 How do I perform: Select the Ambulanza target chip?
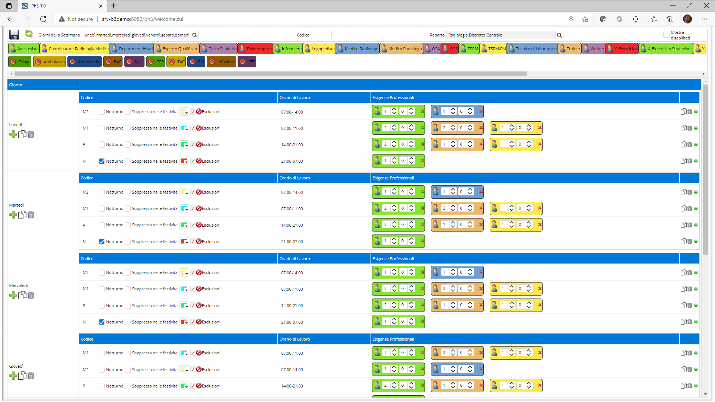[50, 62]
